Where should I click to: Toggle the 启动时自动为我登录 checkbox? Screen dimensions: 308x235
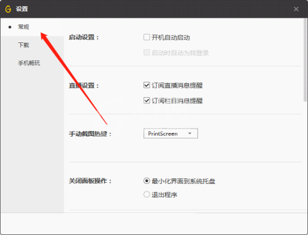(x=147, y=52)
